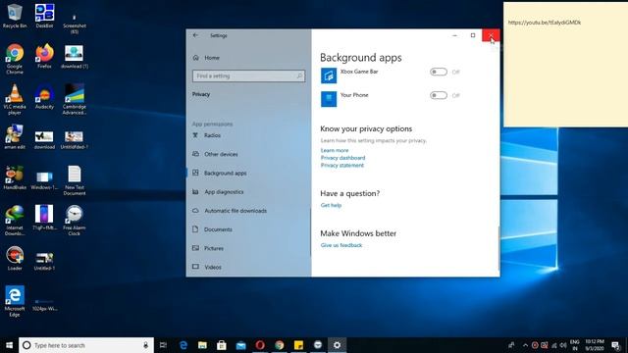Open Edge from the taskbar
The height and width of the screenshot is (353, 628).
coord(183,345)
